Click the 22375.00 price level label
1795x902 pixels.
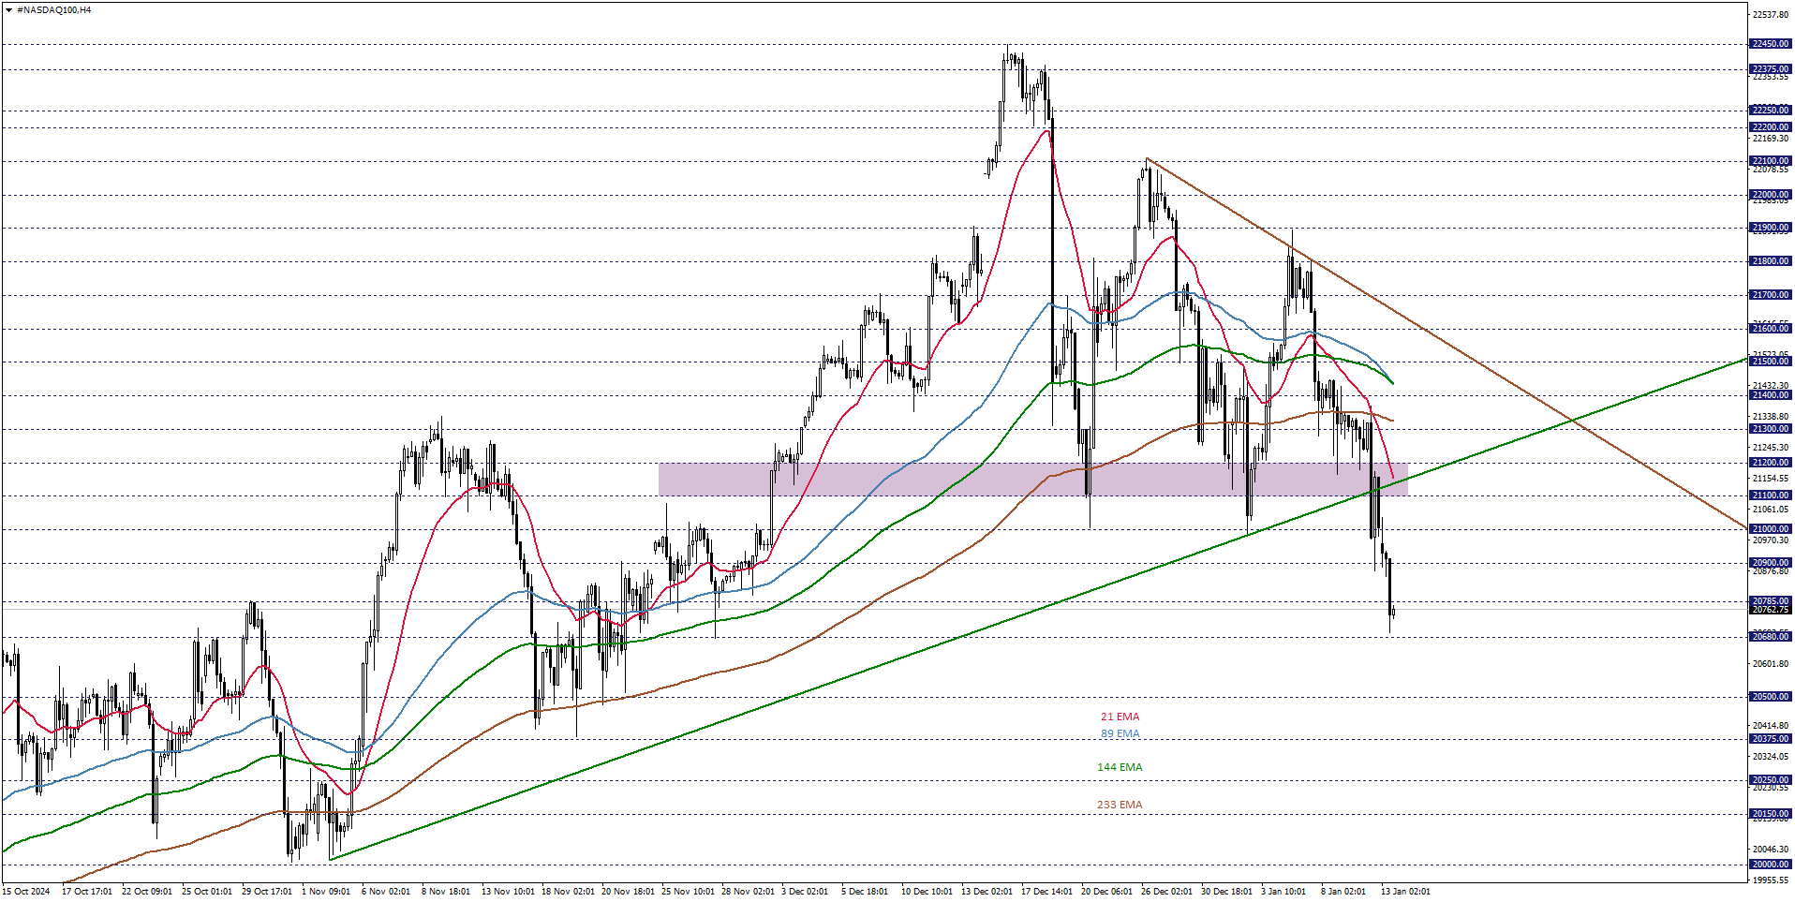[x=1770, y=69]
